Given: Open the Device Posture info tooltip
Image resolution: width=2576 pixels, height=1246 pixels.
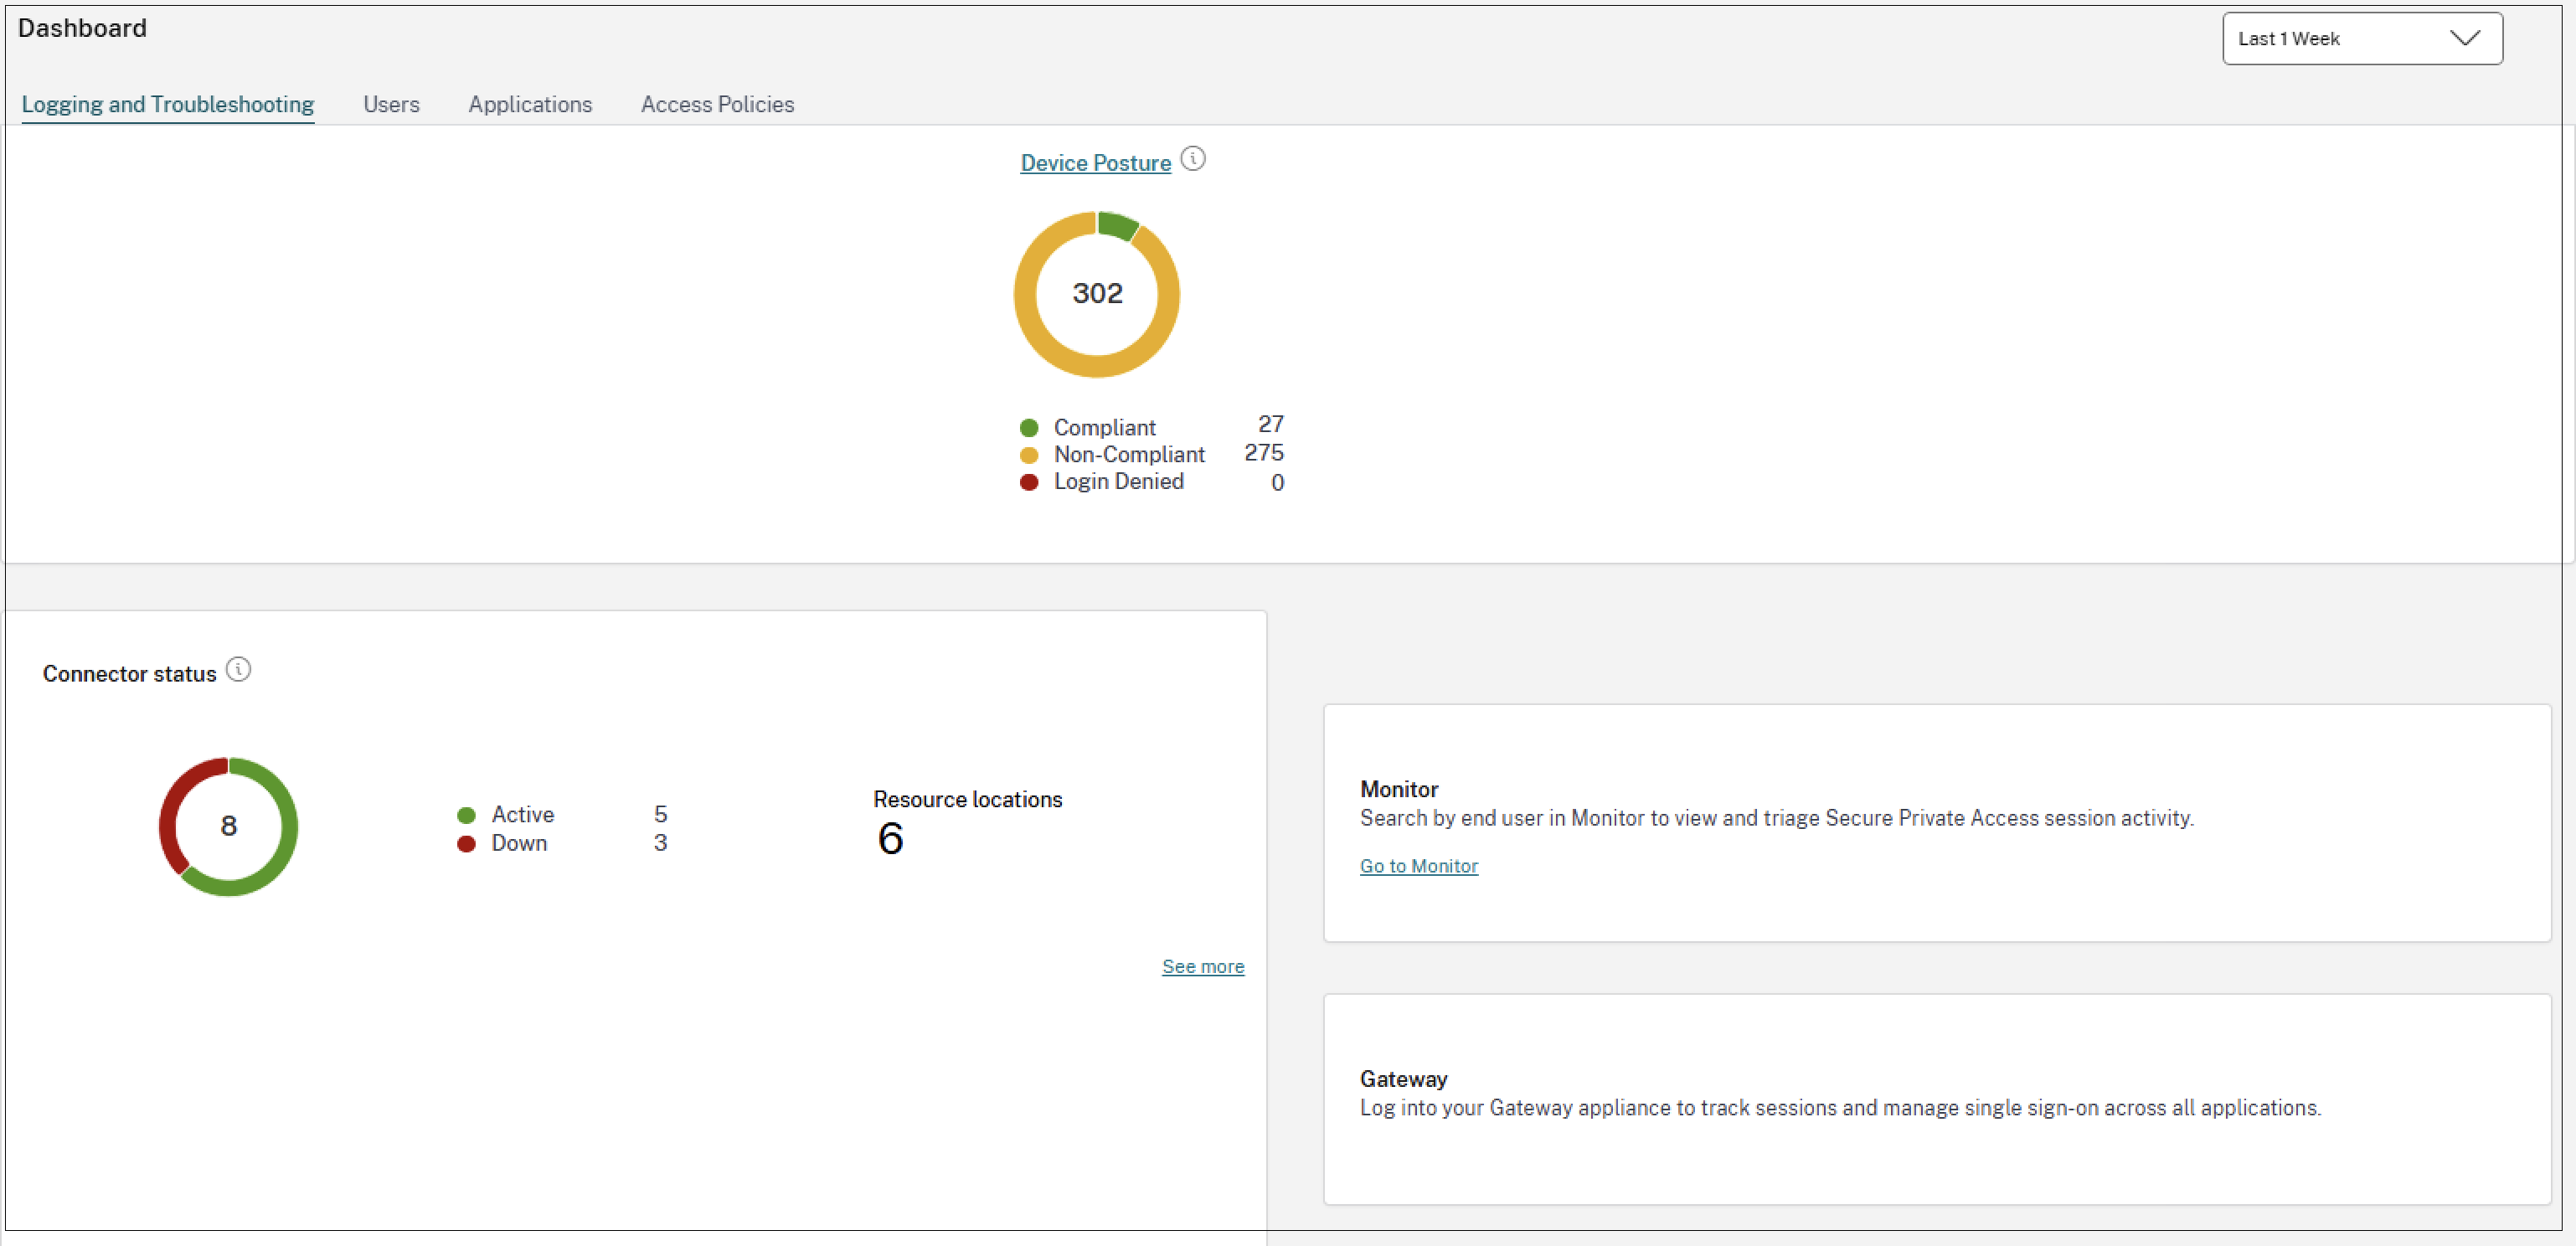Looking at the screenshot, I should click(x=1194, y=158).
